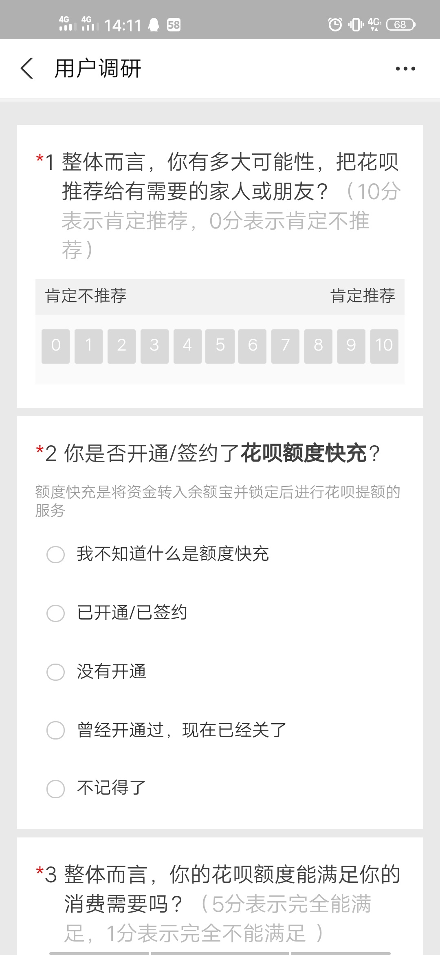This screenshot has width=440, height=955.
Task: Choose score 3 on the rating scale
Action: pos(154,346)
